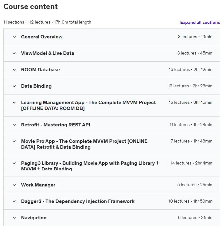Select Retrofit - Mastering REST API heading
Viewport: 221px width, 228px height.
(56, 125)
